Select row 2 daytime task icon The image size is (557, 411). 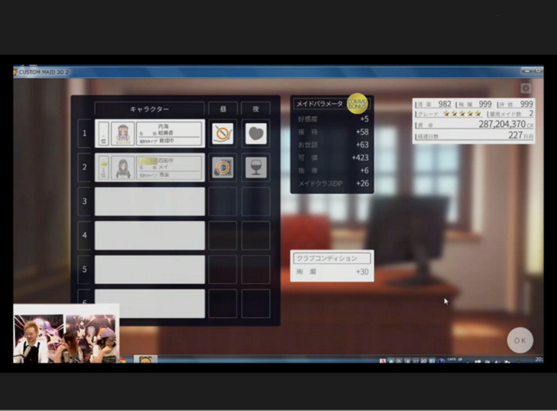pos(223,167)
